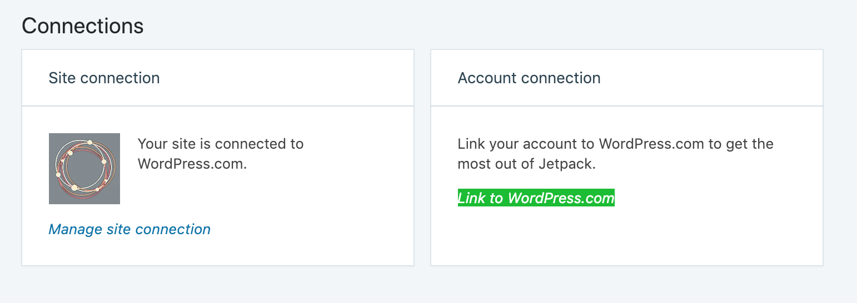This screenshot has height=303, width=857.
Task: Click the gap between the two connection cards
Action: [x=422, y=158]
